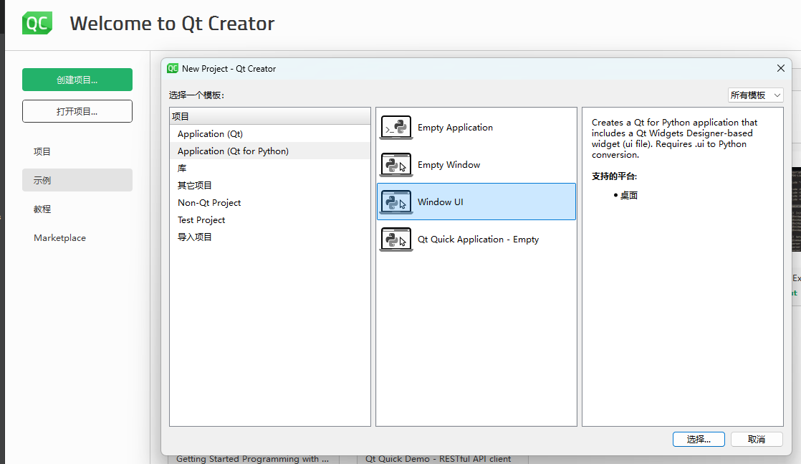The width and height of the screenshot is (801, 464).
Task: Switch to the 项目 sidebar tab
Action: point(77,151)
